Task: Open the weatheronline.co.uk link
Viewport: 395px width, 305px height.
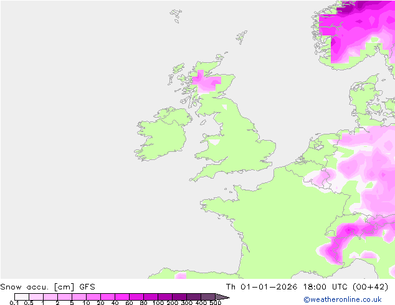Action: pyautogui.click(x=343, y=299)
